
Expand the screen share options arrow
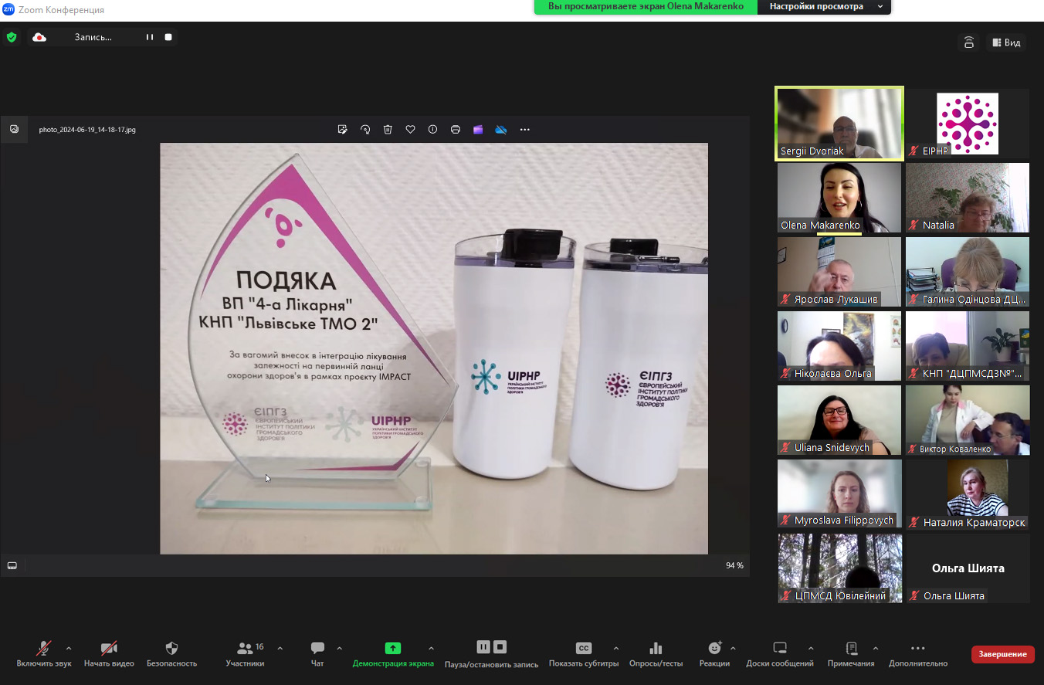[x=431, y=648]
